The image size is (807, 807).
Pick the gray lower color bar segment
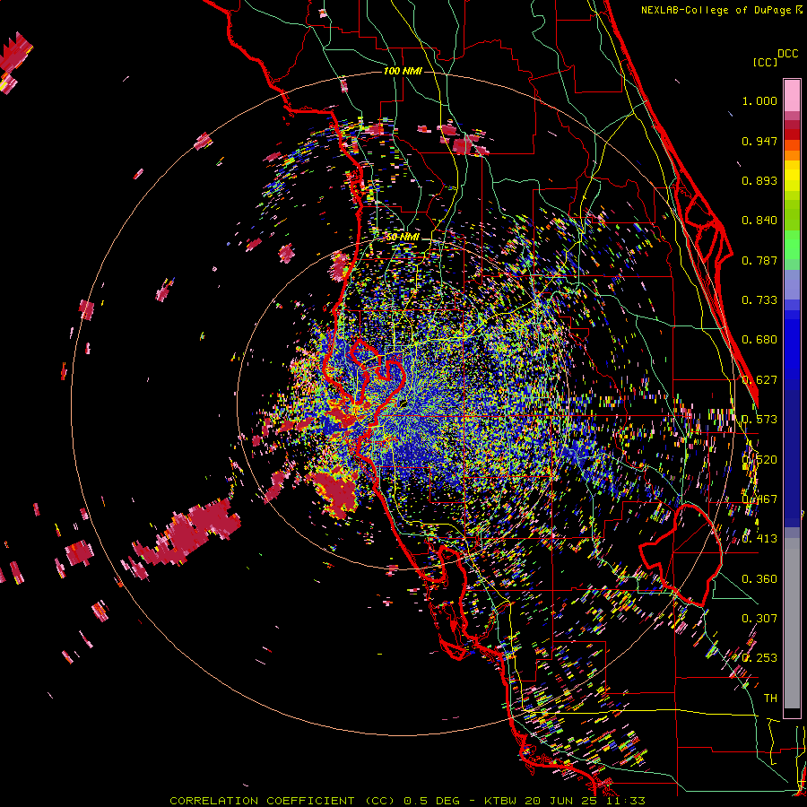point(792,623)
